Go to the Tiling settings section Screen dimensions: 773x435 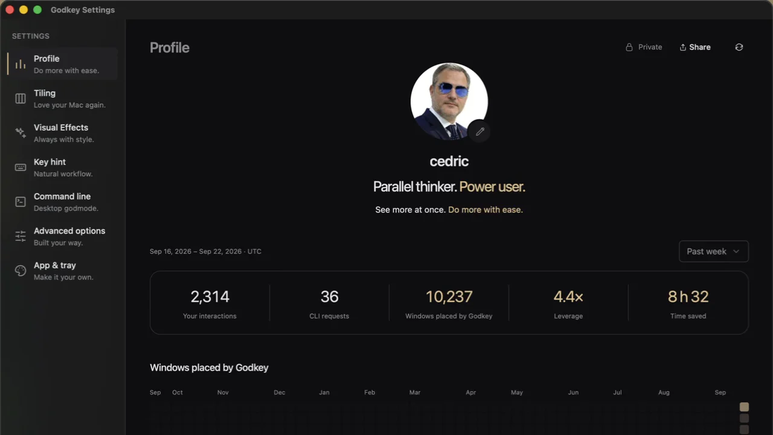[x=62, y=98]
